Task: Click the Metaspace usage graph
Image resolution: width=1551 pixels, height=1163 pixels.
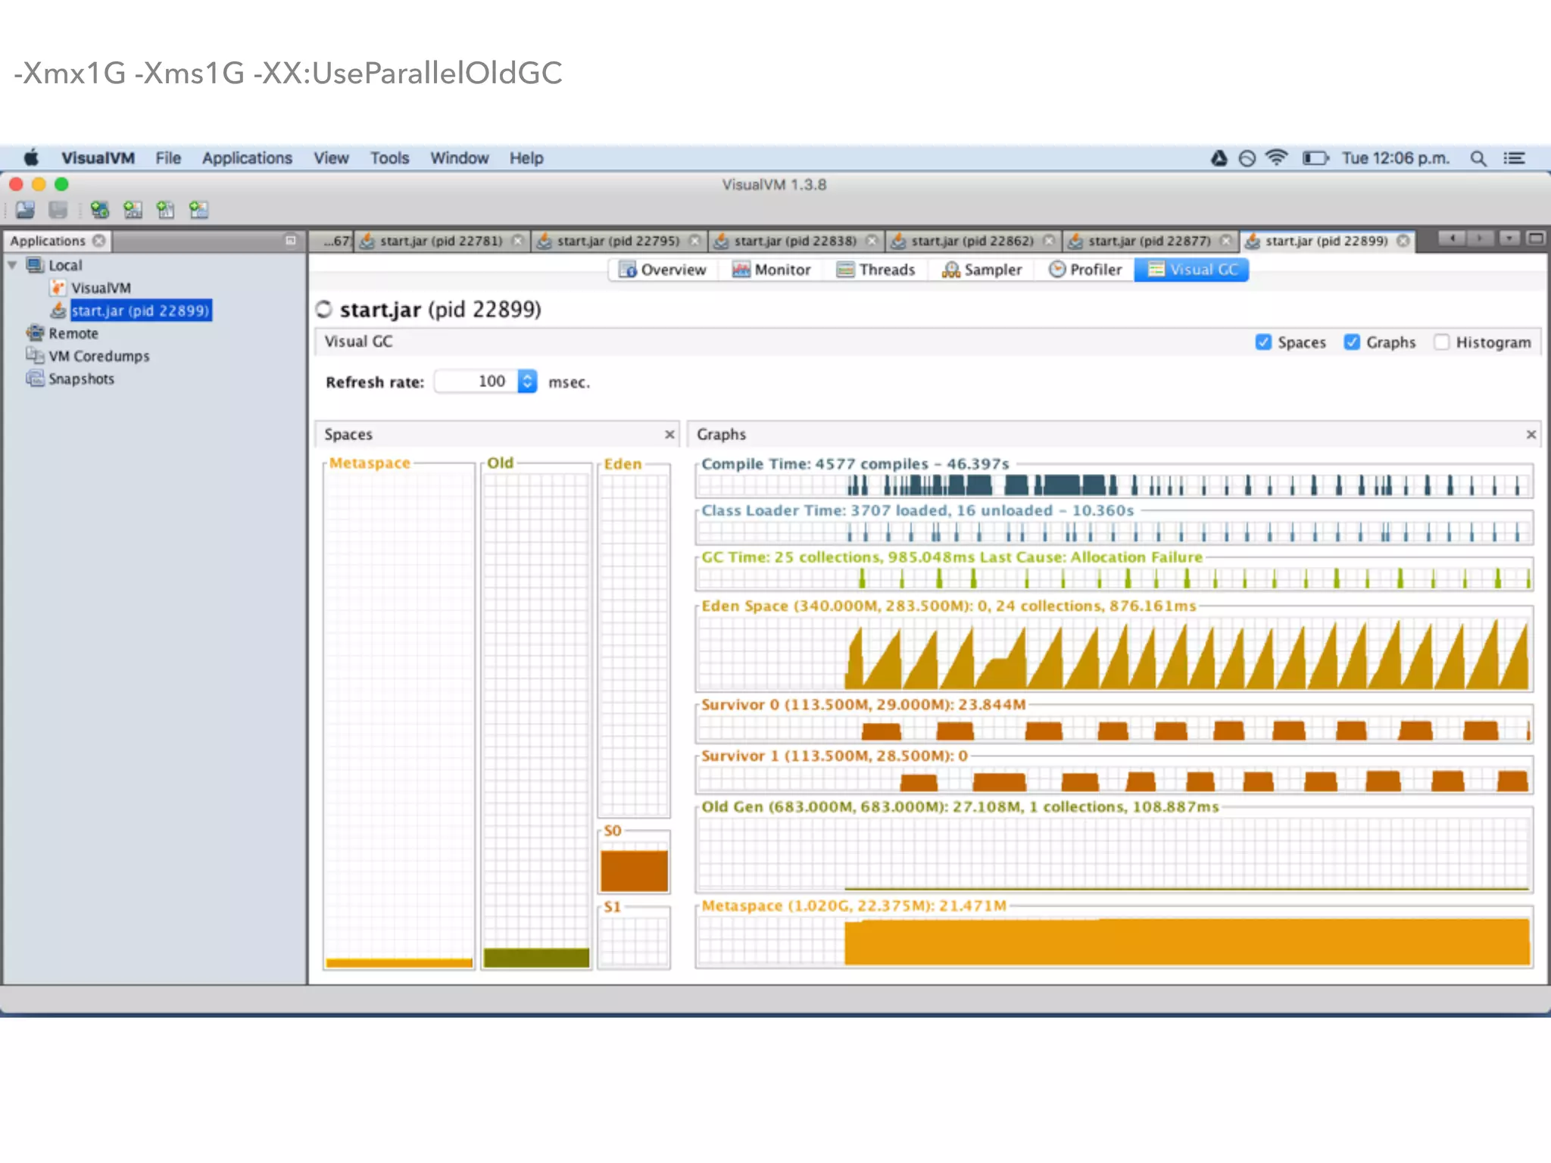Action: click(x=1114, y=940)
